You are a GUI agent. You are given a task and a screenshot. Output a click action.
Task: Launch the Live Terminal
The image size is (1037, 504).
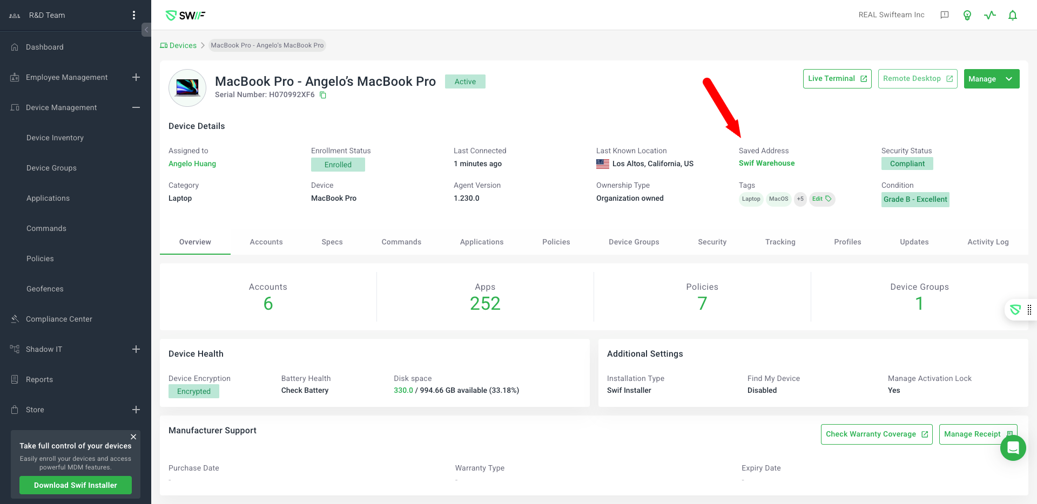[837, 79]
